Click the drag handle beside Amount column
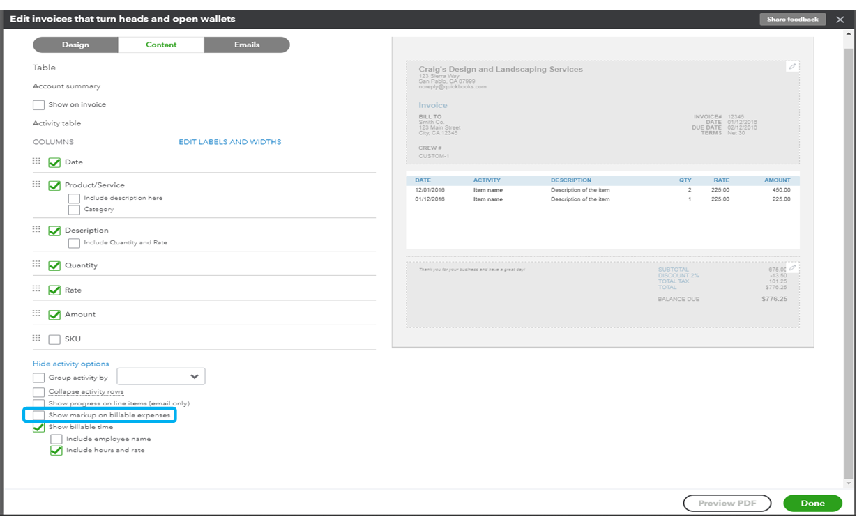 37,313
